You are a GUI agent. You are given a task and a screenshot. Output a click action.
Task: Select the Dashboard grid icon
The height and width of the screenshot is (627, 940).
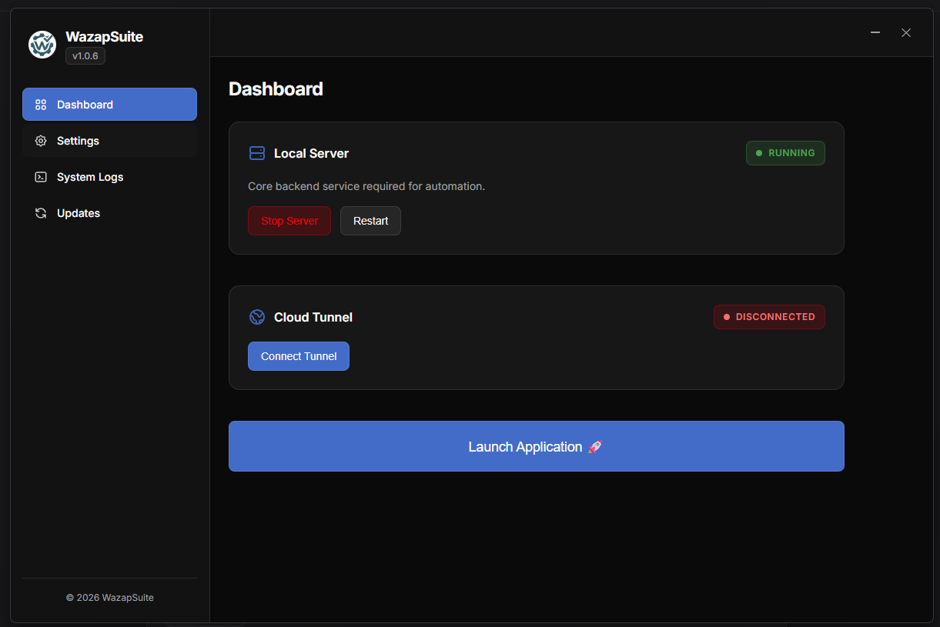point(40,104)
